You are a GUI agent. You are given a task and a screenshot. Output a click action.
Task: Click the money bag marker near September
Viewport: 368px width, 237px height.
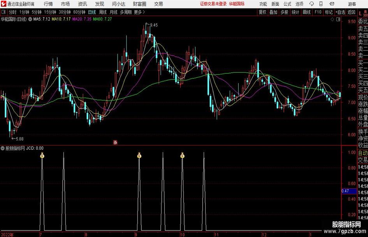coord(139,155)
